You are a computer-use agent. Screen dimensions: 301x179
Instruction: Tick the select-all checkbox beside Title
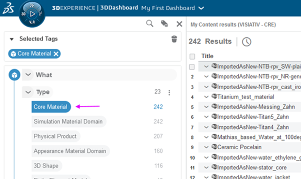(192, 56)
